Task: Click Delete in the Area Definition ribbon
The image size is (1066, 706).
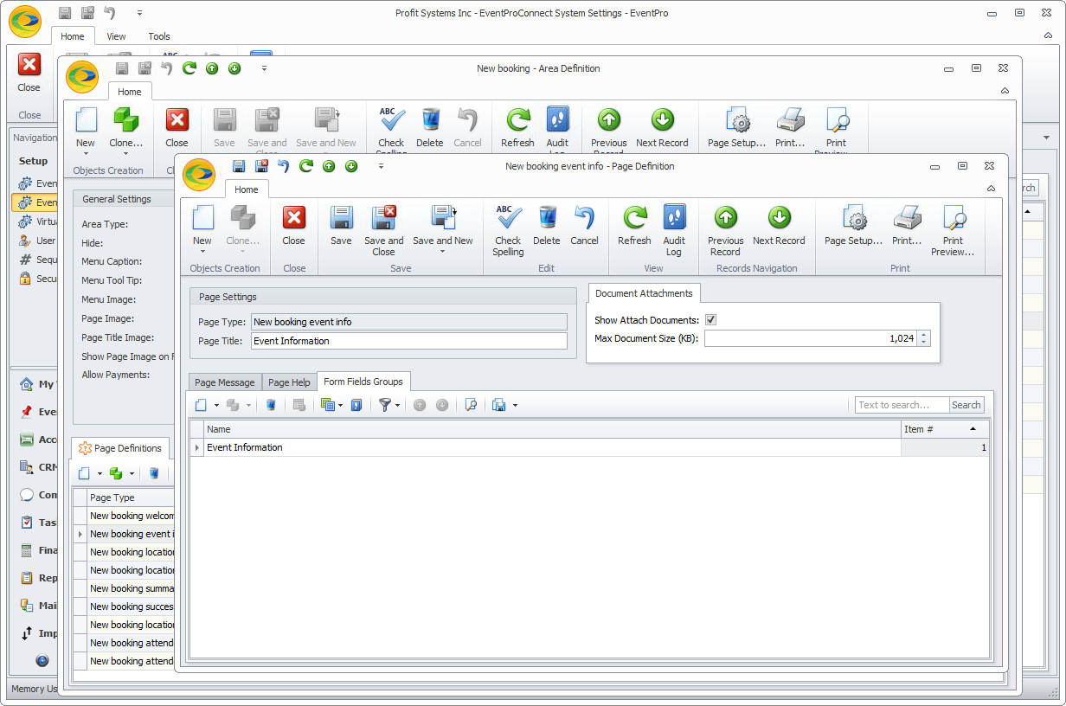Action: [429, 128]
